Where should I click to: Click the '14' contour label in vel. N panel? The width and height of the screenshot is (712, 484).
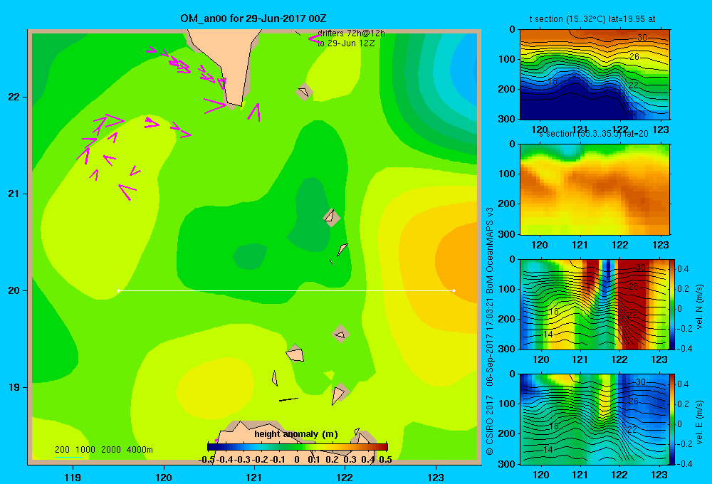[x=548, y=334]
